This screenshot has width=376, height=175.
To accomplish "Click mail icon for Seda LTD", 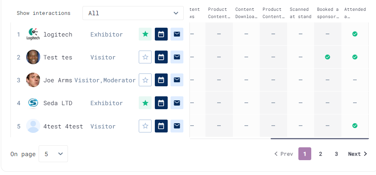I will click(177, 103).
